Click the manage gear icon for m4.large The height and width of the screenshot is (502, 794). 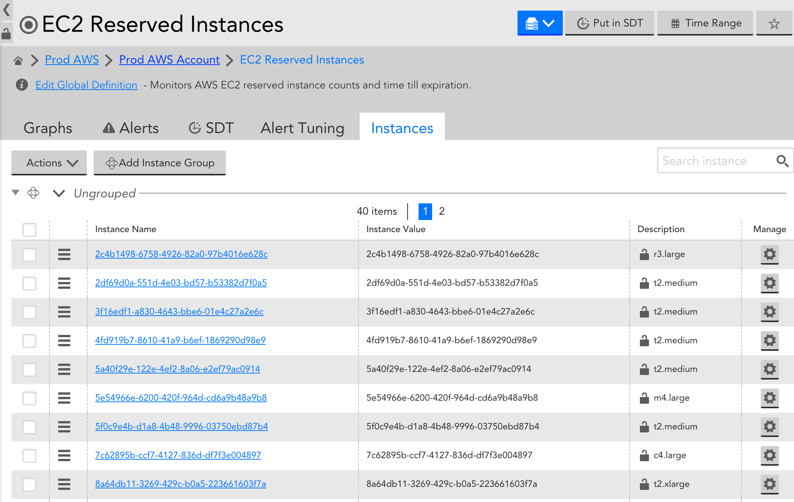click(770, 398)
